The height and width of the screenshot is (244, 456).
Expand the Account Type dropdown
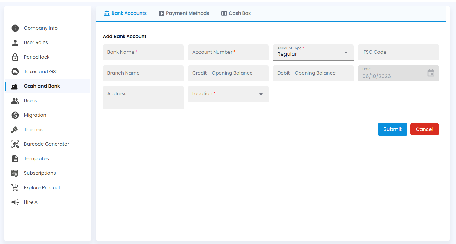[x=346, y=53]
